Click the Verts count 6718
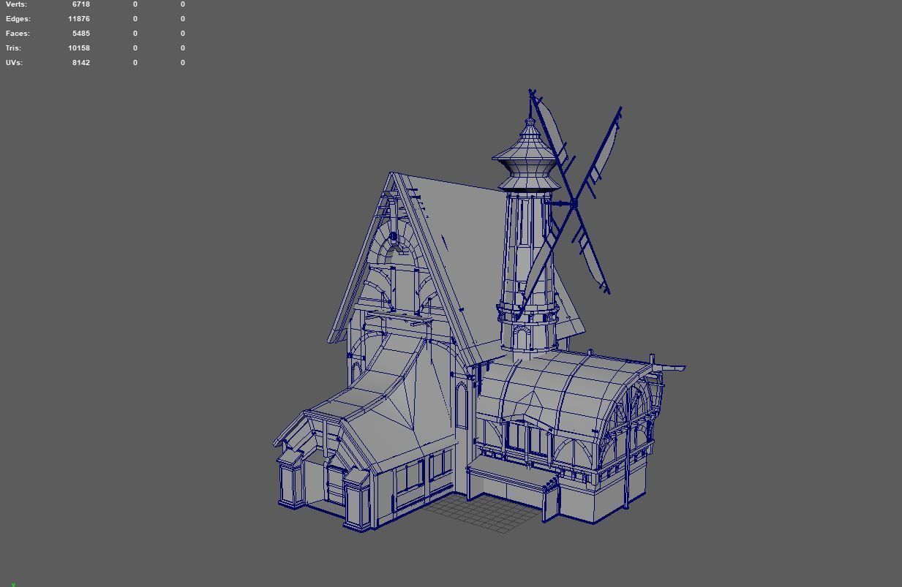Screen dimensions: 902x587 (x=80, y=4)
